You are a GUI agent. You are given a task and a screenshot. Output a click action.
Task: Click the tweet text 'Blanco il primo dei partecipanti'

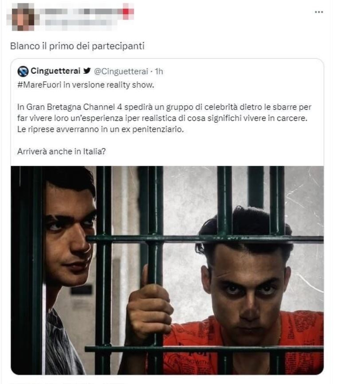pyautogui.click(x=77, y=46)
